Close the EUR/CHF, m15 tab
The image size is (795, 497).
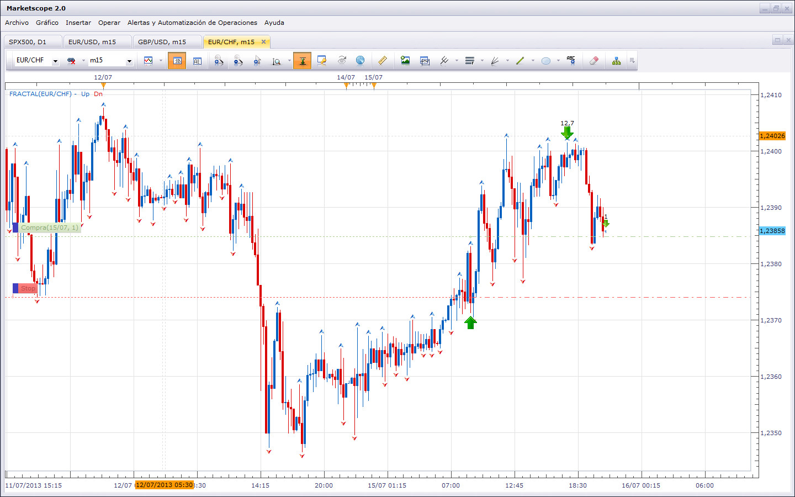click(x=263, y=41)
